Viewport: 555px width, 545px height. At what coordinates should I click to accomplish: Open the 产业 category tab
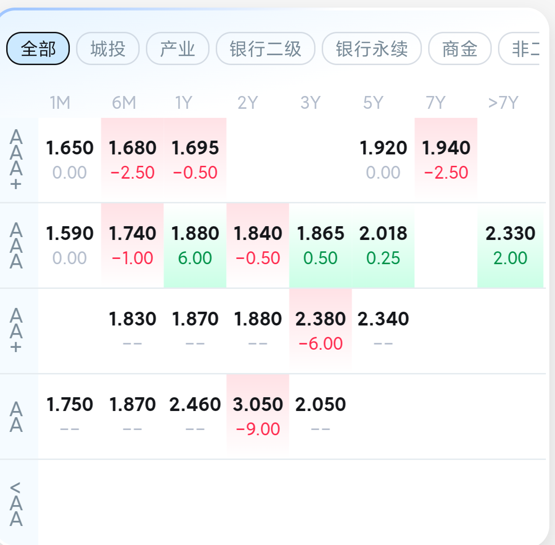pyautogui.click(x=178, y=48)
